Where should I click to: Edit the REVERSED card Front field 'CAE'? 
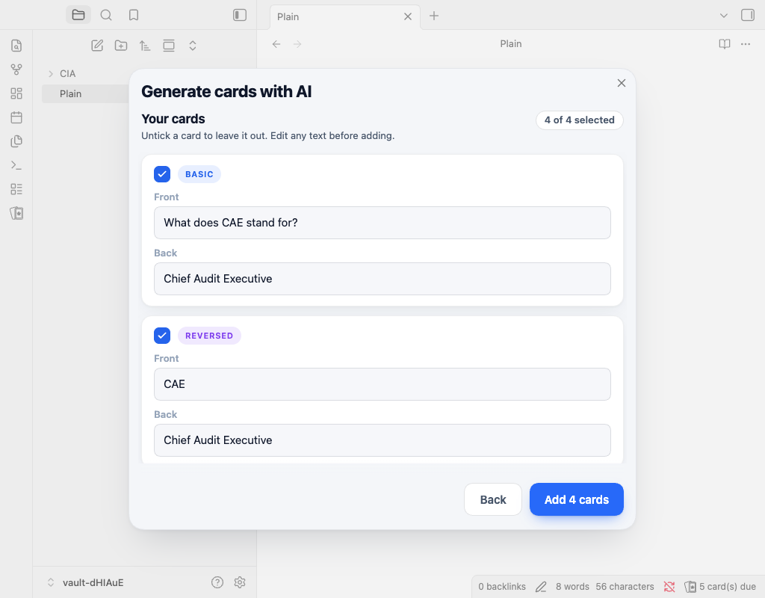point(382,384)
